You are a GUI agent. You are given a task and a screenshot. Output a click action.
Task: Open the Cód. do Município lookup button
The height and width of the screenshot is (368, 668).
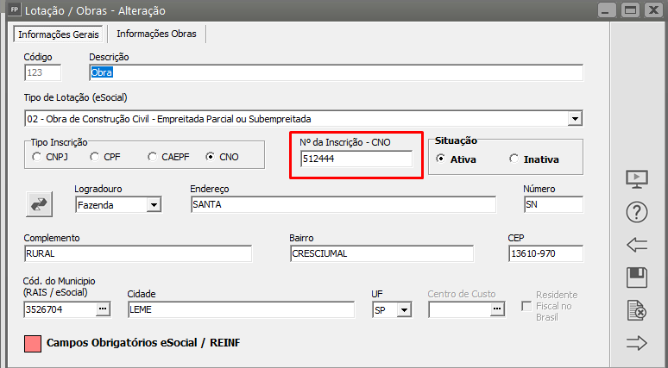[x=103, y=309]
